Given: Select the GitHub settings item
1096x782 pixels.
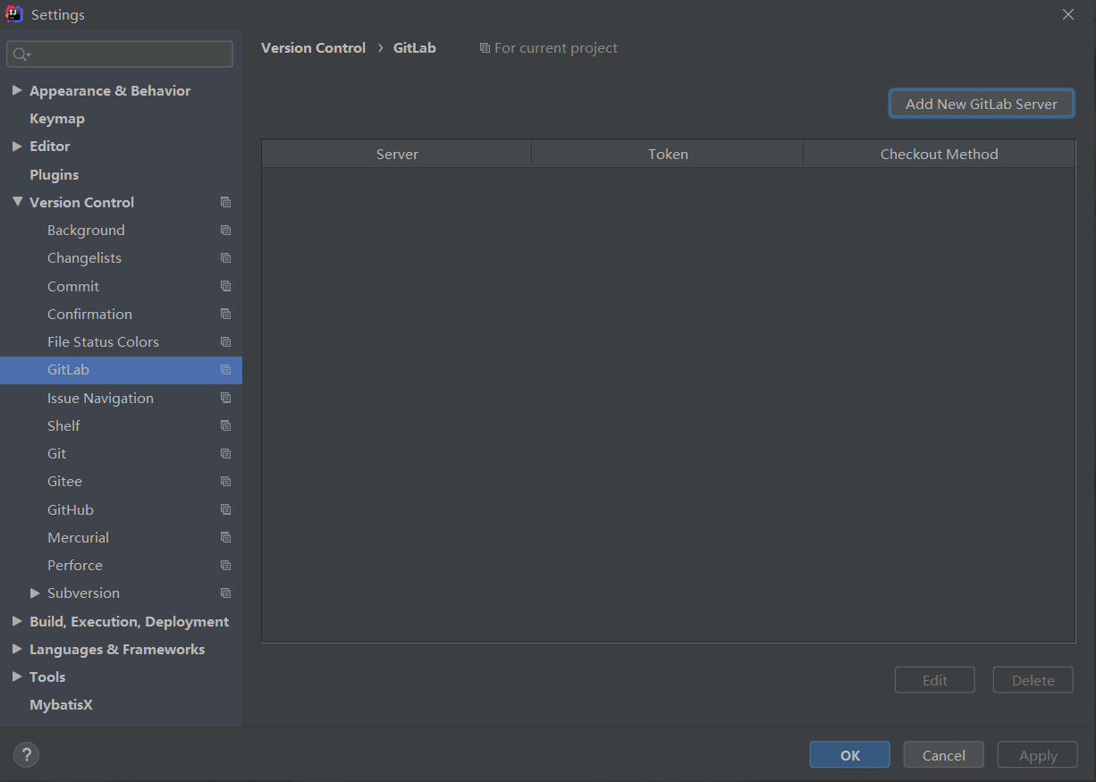Looking at the screenshot, I should pyautogui.click(x=71, y=509).
